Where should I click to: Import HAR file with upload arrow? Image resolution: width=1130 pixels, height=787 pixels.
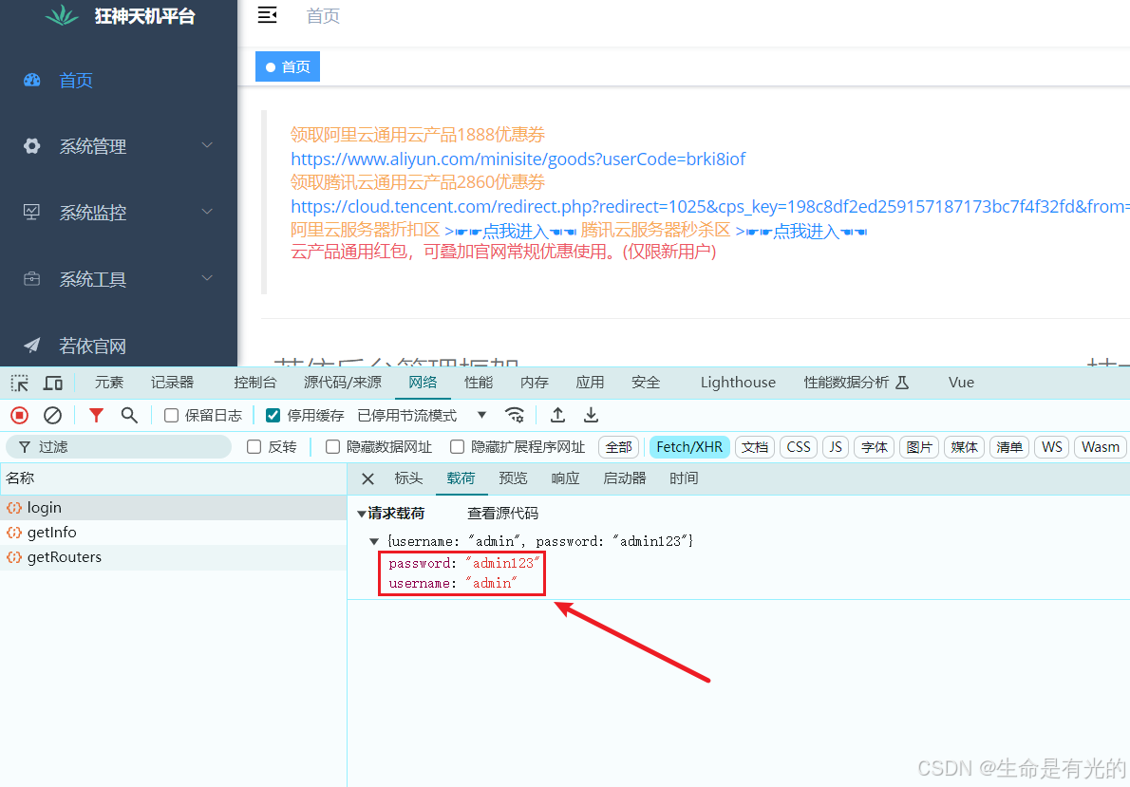(557, 415)
